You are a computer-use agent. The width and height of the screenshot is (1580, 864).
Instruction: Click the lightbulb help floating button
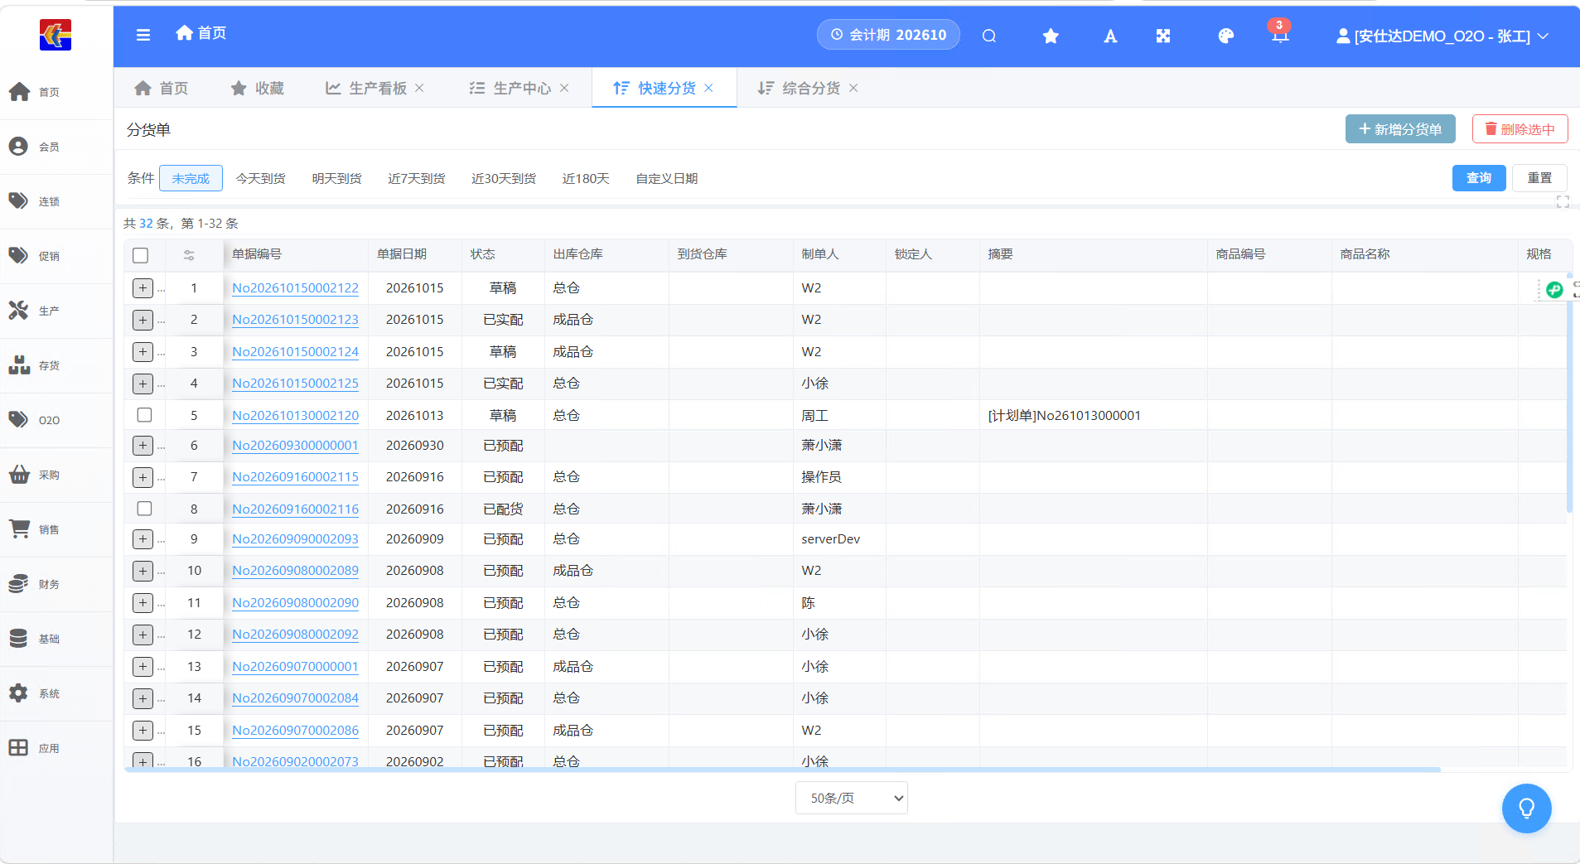pyautogui.click(x=1526, y=808)
